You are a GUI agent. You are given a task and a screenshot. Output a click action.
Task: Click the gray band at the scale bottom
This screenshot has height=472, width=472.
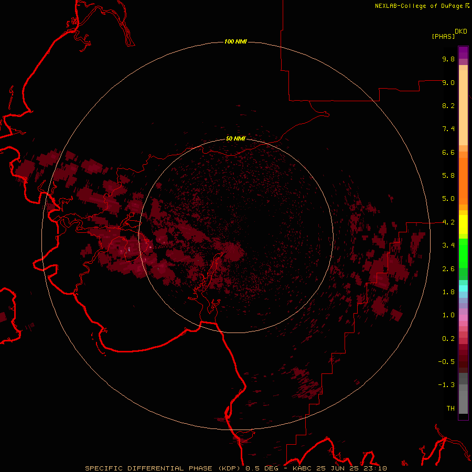click(x=463, y=402)
